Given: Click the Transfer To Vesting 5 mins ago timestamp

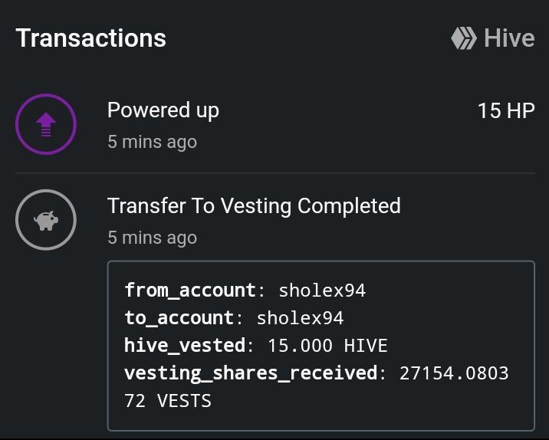Looking at the screenshot, I should click(x=153, y=238).
